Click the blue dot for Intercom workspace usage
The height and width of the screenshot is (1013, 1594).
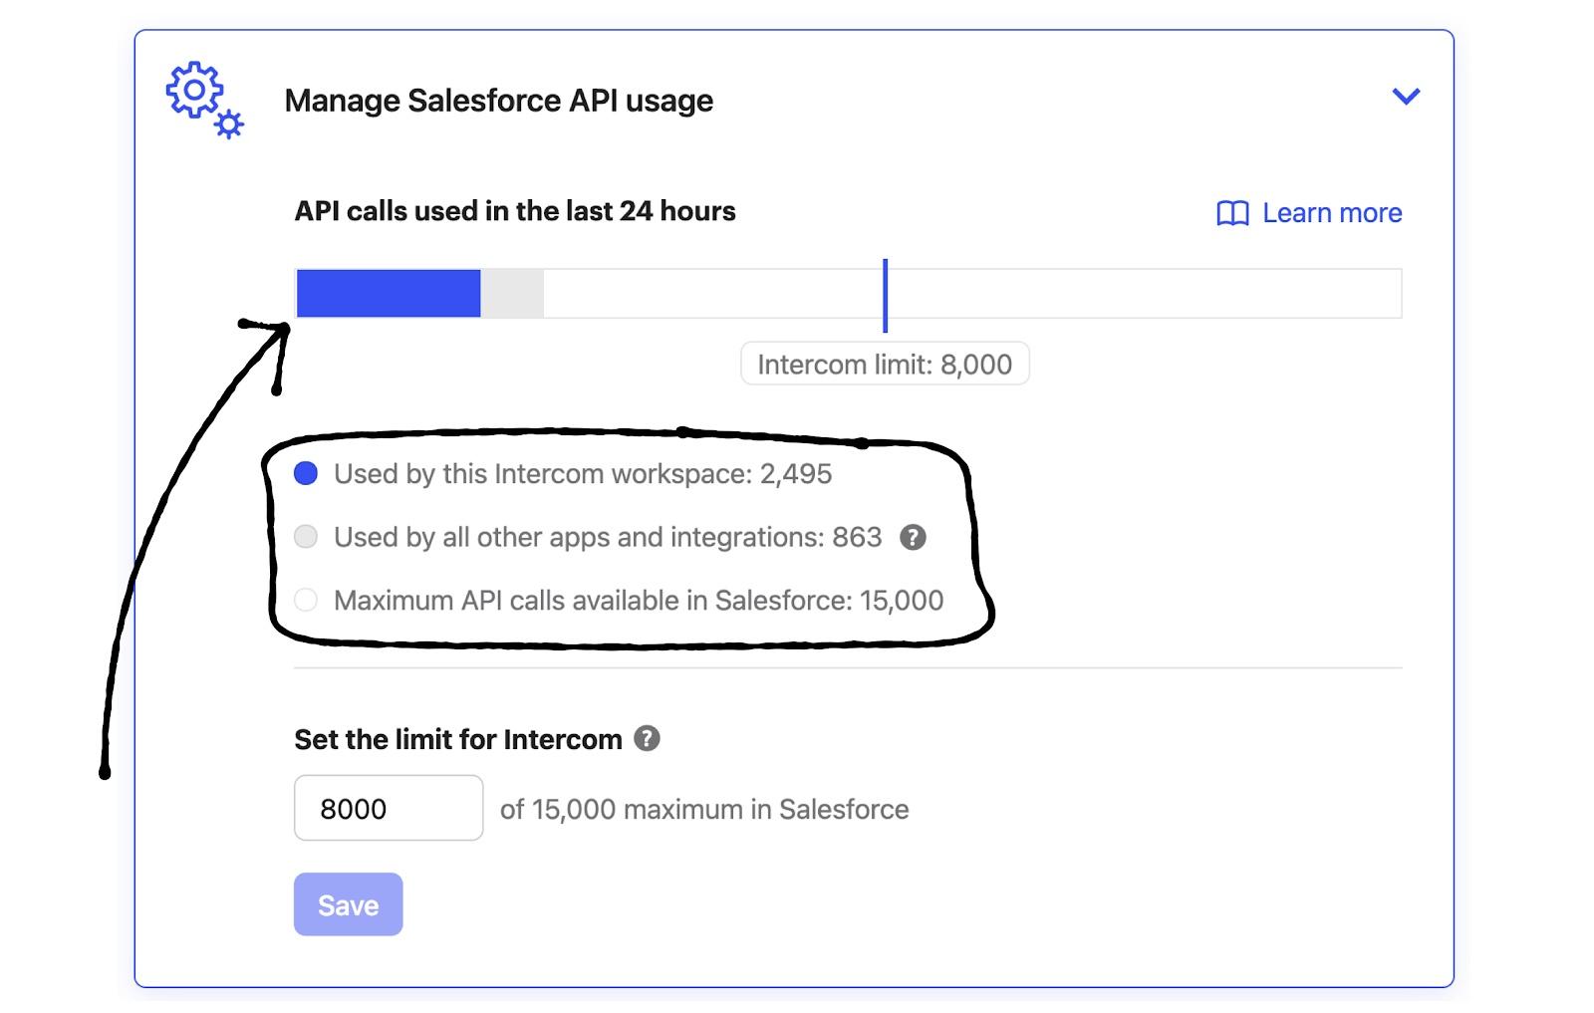coord(306,474)
